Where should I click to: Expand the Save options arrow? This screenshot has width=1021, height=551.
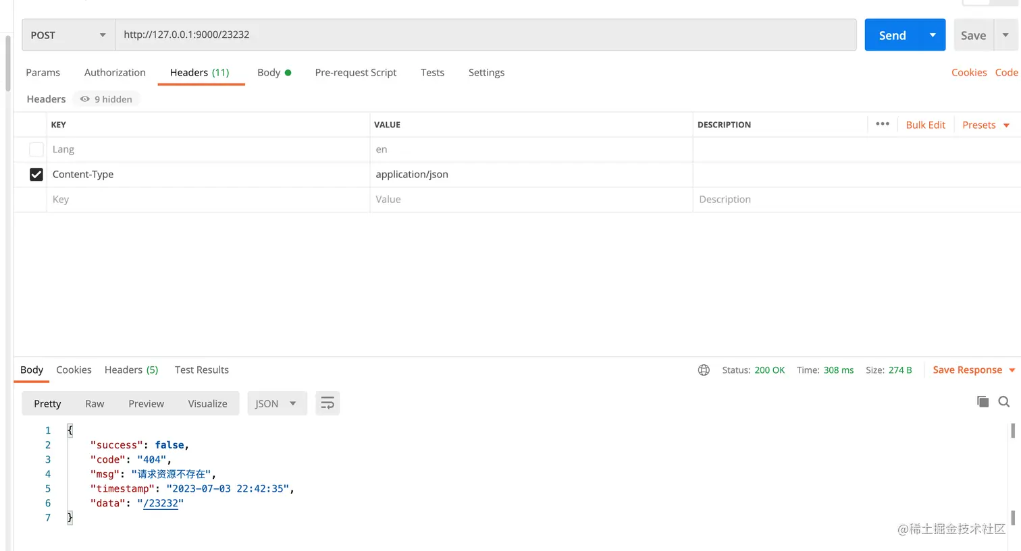coord(1005,35)
